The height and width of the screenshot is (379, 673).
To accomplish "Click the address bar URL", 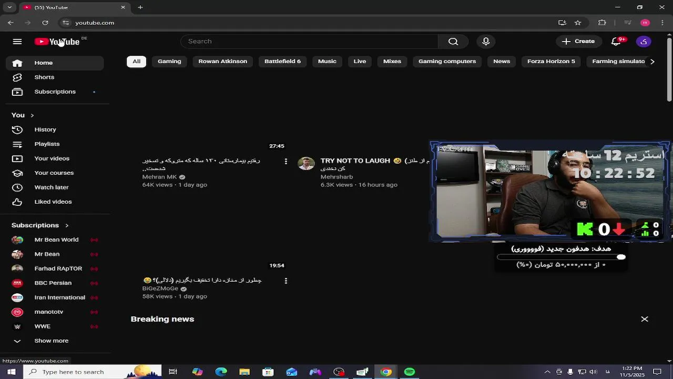I will (x=95, y=23).
